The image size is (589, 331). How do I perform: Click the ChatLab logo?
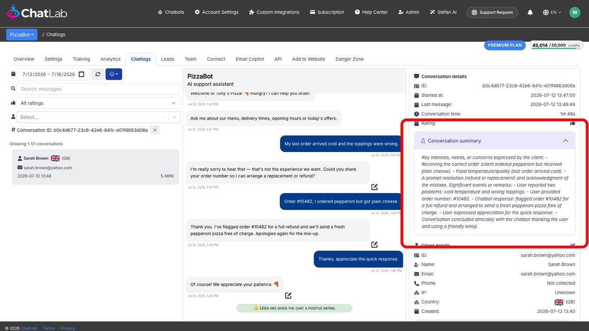click(x=37, y=12)
